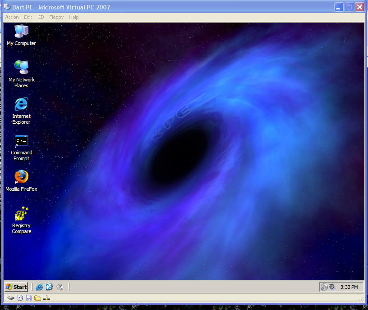The image size is (368, 310).
Task: Open the Action menu
Action: 12,17
